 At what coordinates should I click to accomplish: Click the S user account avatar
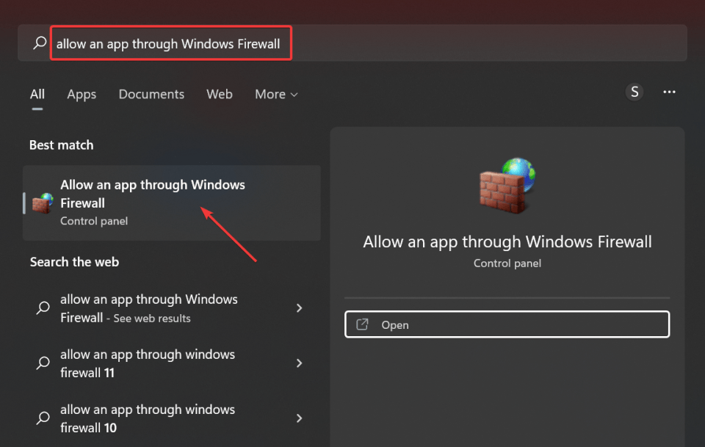[634, 92]
